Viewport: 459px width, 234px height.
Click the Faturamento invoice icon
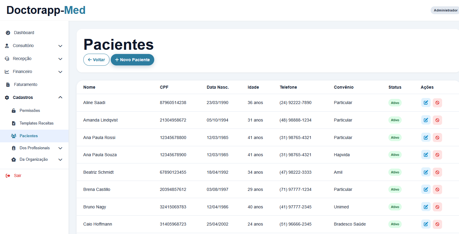point(8,85)
